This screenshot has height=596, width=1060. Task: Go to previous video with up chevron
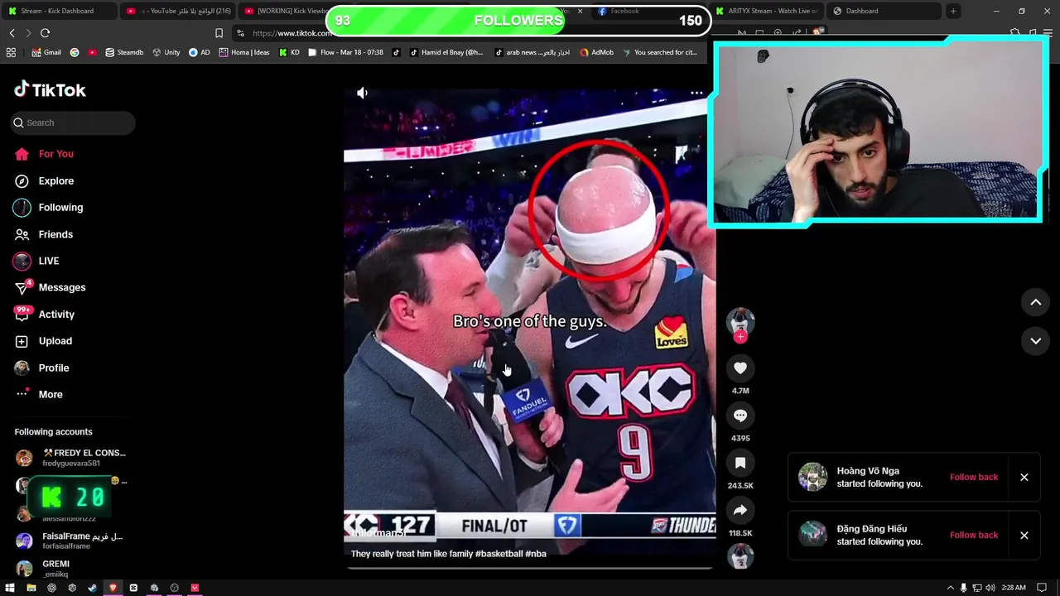pos(1035,302)
